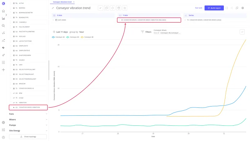
Task: Click the Show topology button
Action: point(28,137)
